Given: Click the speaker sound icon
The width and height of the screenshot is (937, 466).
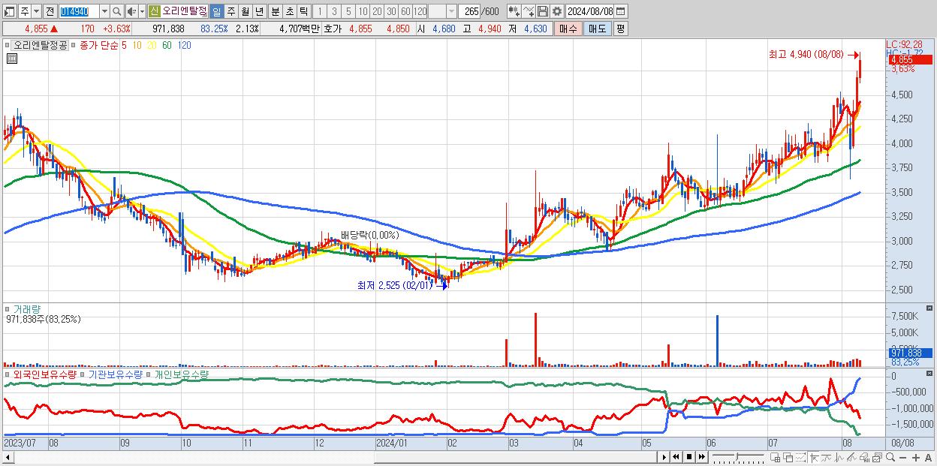Looking at the screenshot, I should coord(131,11).
